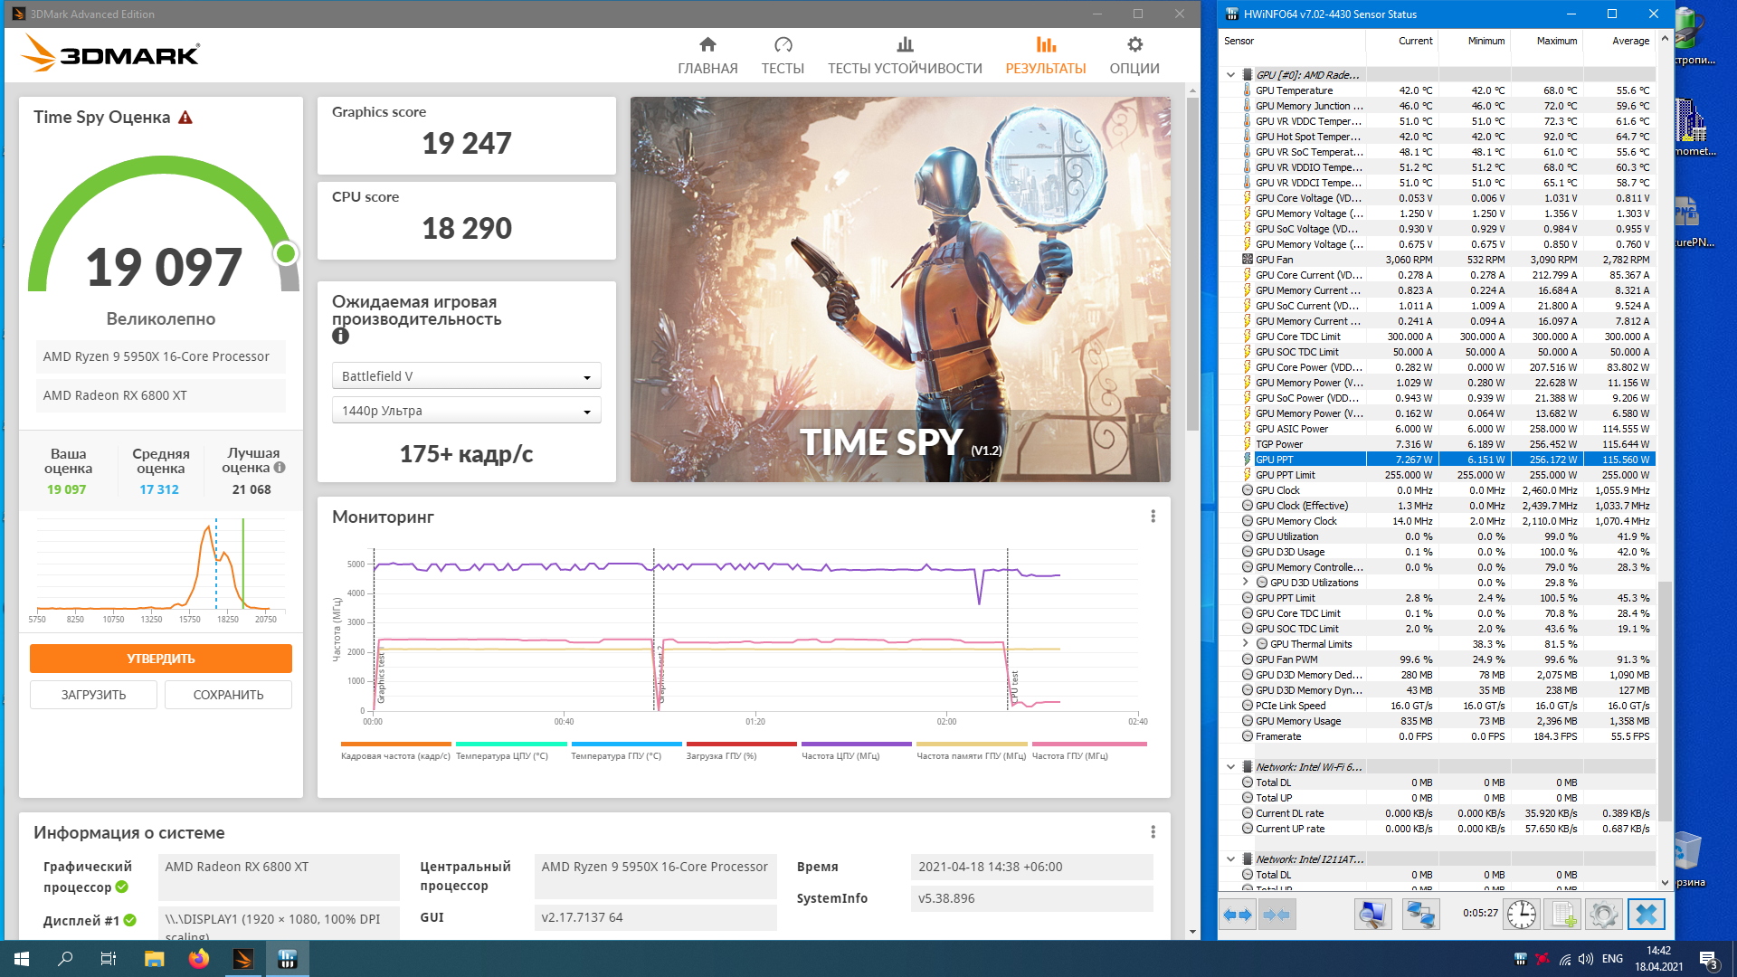Click the warning triangle next to Time Spy Оценка
Image resolution: width=1737 pixels, height=977 pixels.
point(185,118)
